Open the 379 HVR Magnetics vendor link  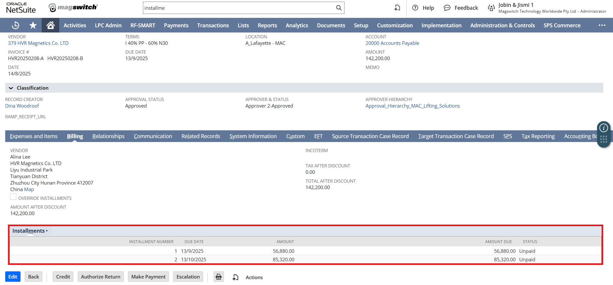[x=38, y=43]
